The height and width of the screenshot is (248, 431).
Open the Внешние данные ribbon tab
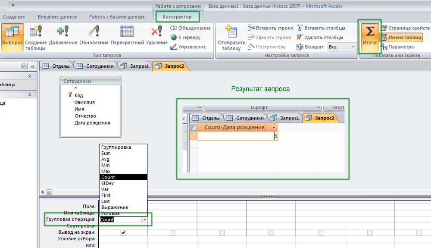pyautogui.click(x=57, y=17)
